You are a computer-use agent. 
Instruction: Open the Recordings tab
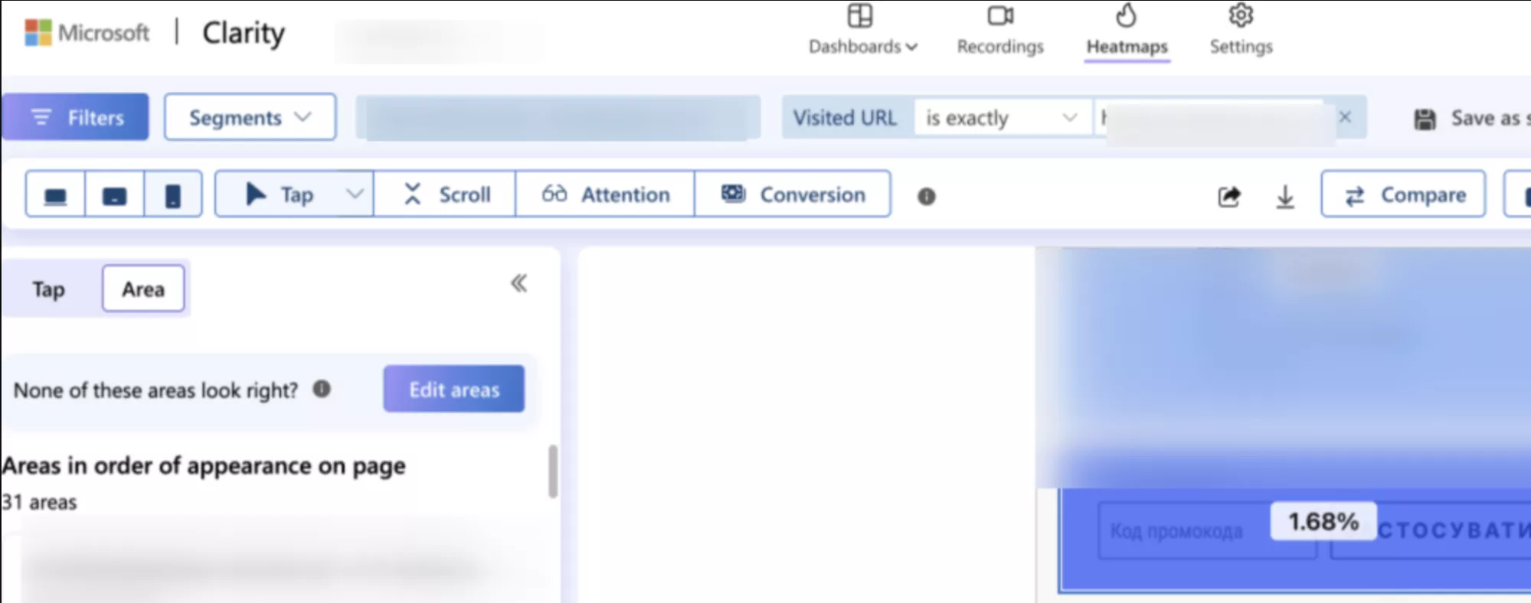[x=999, y=31]
